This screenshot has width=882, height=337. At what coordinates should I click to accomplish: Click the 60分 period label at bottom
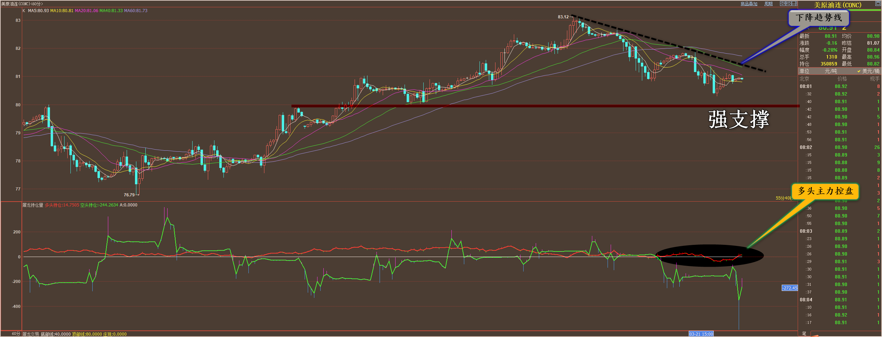point(16,334)
